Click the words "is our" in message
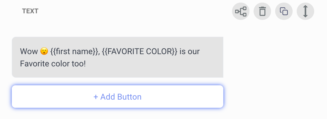 click(189, 52)
